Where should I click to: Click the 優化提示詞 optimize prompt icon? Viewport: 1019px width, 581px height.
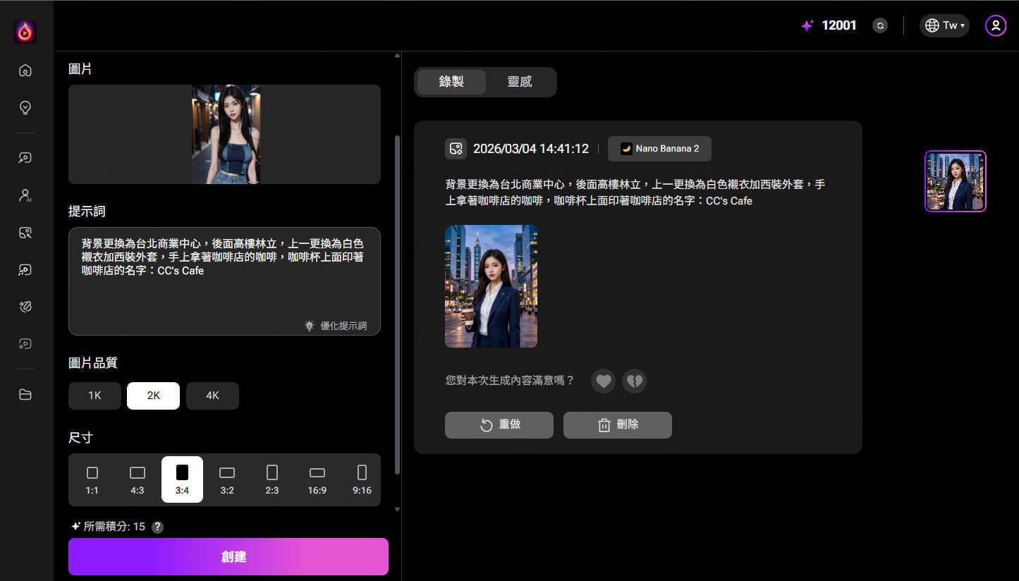[309, 325]
